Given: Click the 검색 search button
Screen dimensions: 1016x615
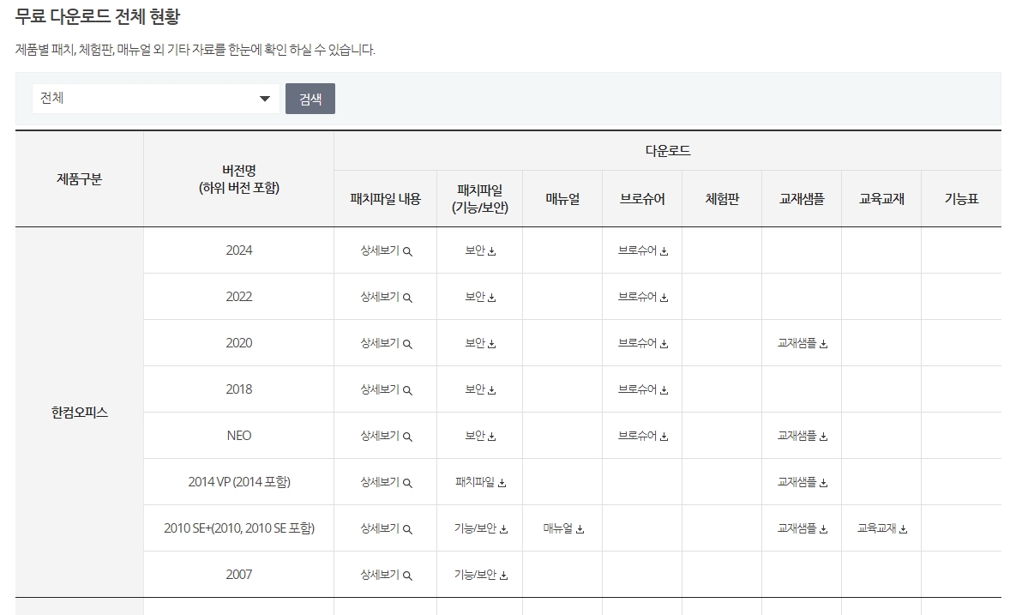Looking at the screenshot, I should click(310, 99).
